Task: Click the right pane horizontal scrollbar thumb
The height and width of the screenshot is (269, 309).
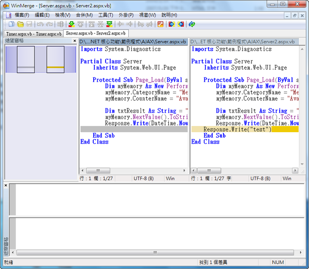Action: click(209, 170)
